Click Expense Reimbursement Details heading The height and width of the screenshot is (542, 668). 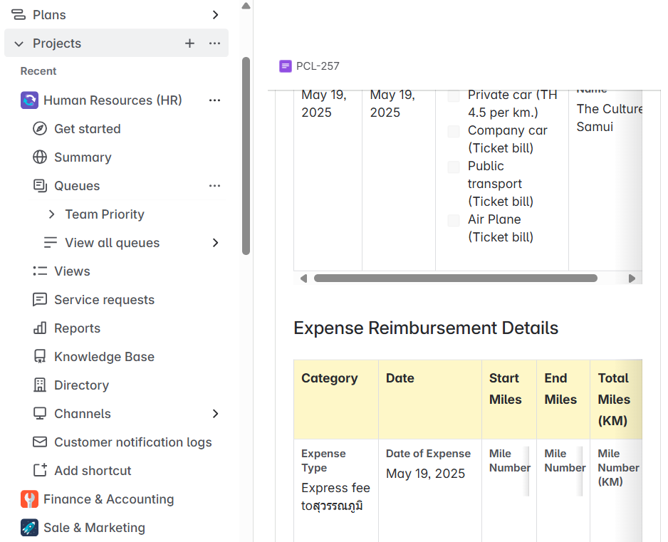pyautogui.click(x=426, y=328)
